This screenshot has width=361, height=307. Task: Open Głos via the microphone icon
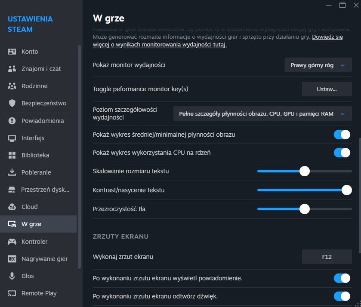coord(13,276)
